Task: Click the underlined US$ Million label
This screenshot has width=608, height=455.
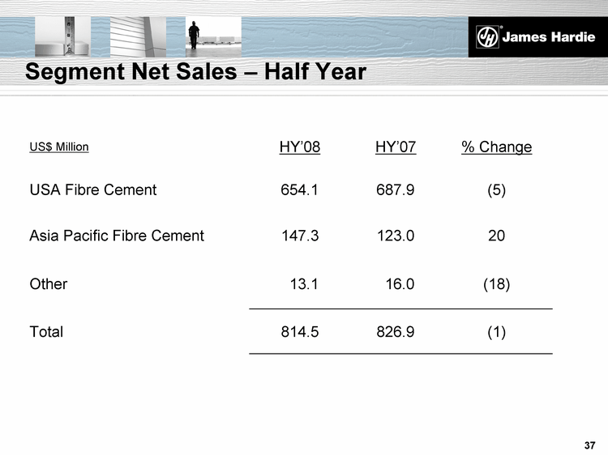Action: (59, 147)
